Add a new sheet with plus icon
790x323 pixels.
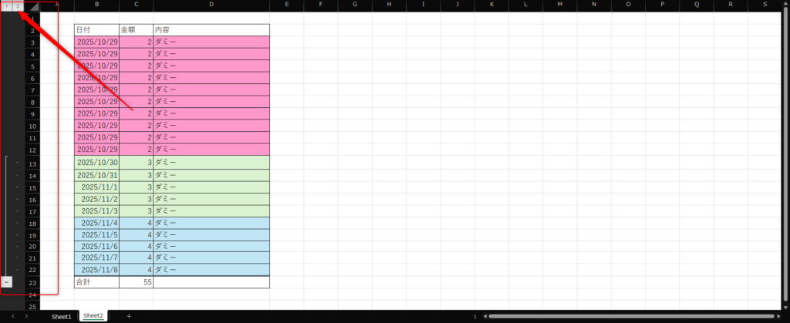pyautogui.click(x=129, y=316)
